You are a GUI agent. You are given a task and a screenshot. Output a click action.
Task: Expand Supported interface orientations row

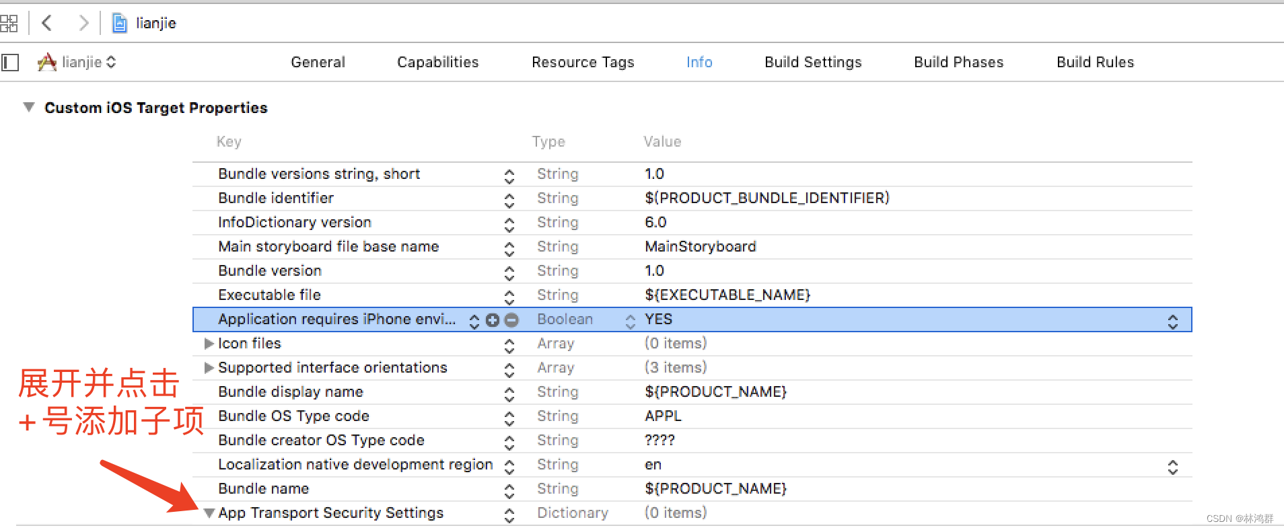209,368
